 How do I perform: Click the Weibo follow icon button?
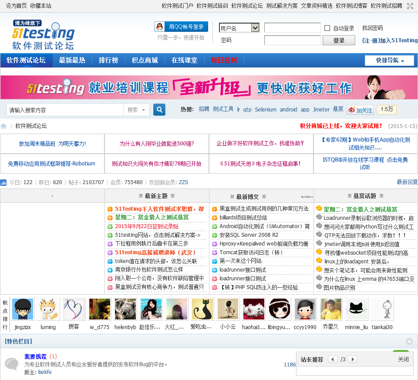tap(361, 110)
